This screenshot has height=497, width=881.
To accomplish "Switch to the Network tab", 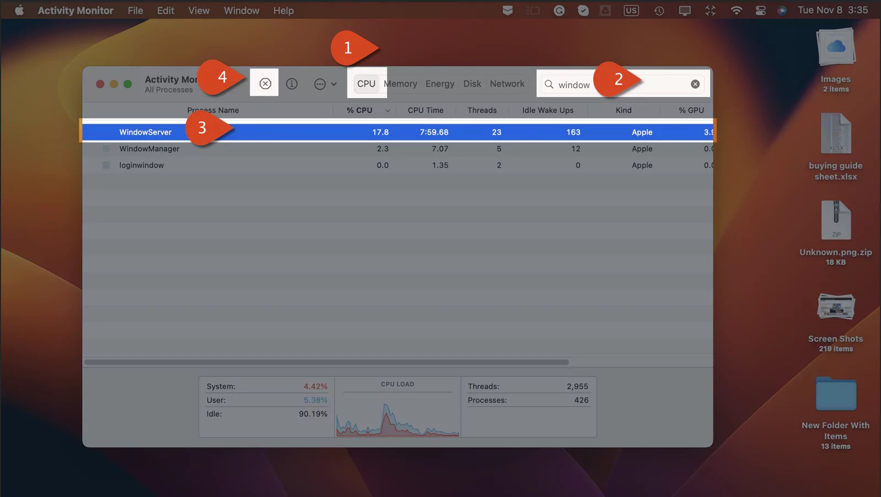I will (x=507, y=84).
